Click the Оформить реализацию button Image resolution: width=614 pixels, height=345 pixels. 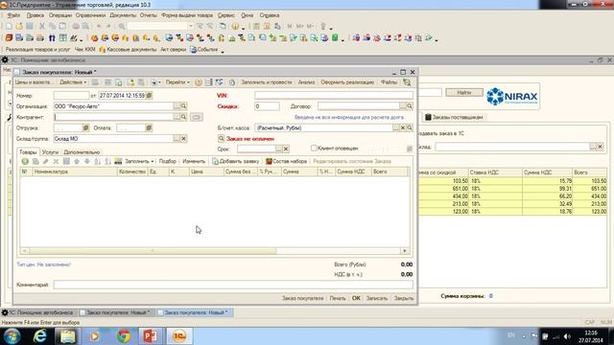pos(347,82)
